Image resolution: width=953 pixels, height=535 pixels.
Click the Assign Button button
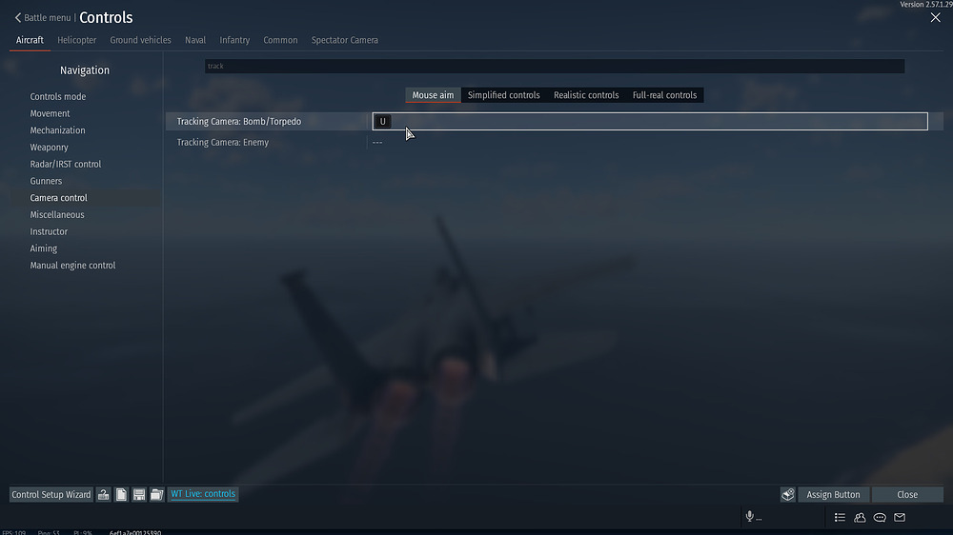pyautogui.click(x=833, y=494)
